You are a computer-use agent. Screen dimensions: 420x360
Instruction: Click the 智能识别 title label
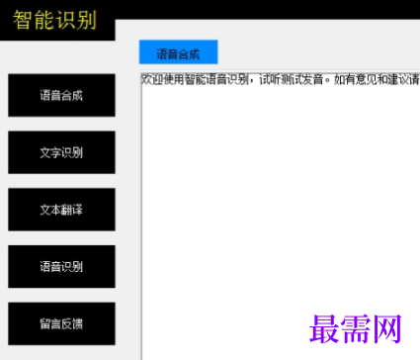[x=54, y=20]
